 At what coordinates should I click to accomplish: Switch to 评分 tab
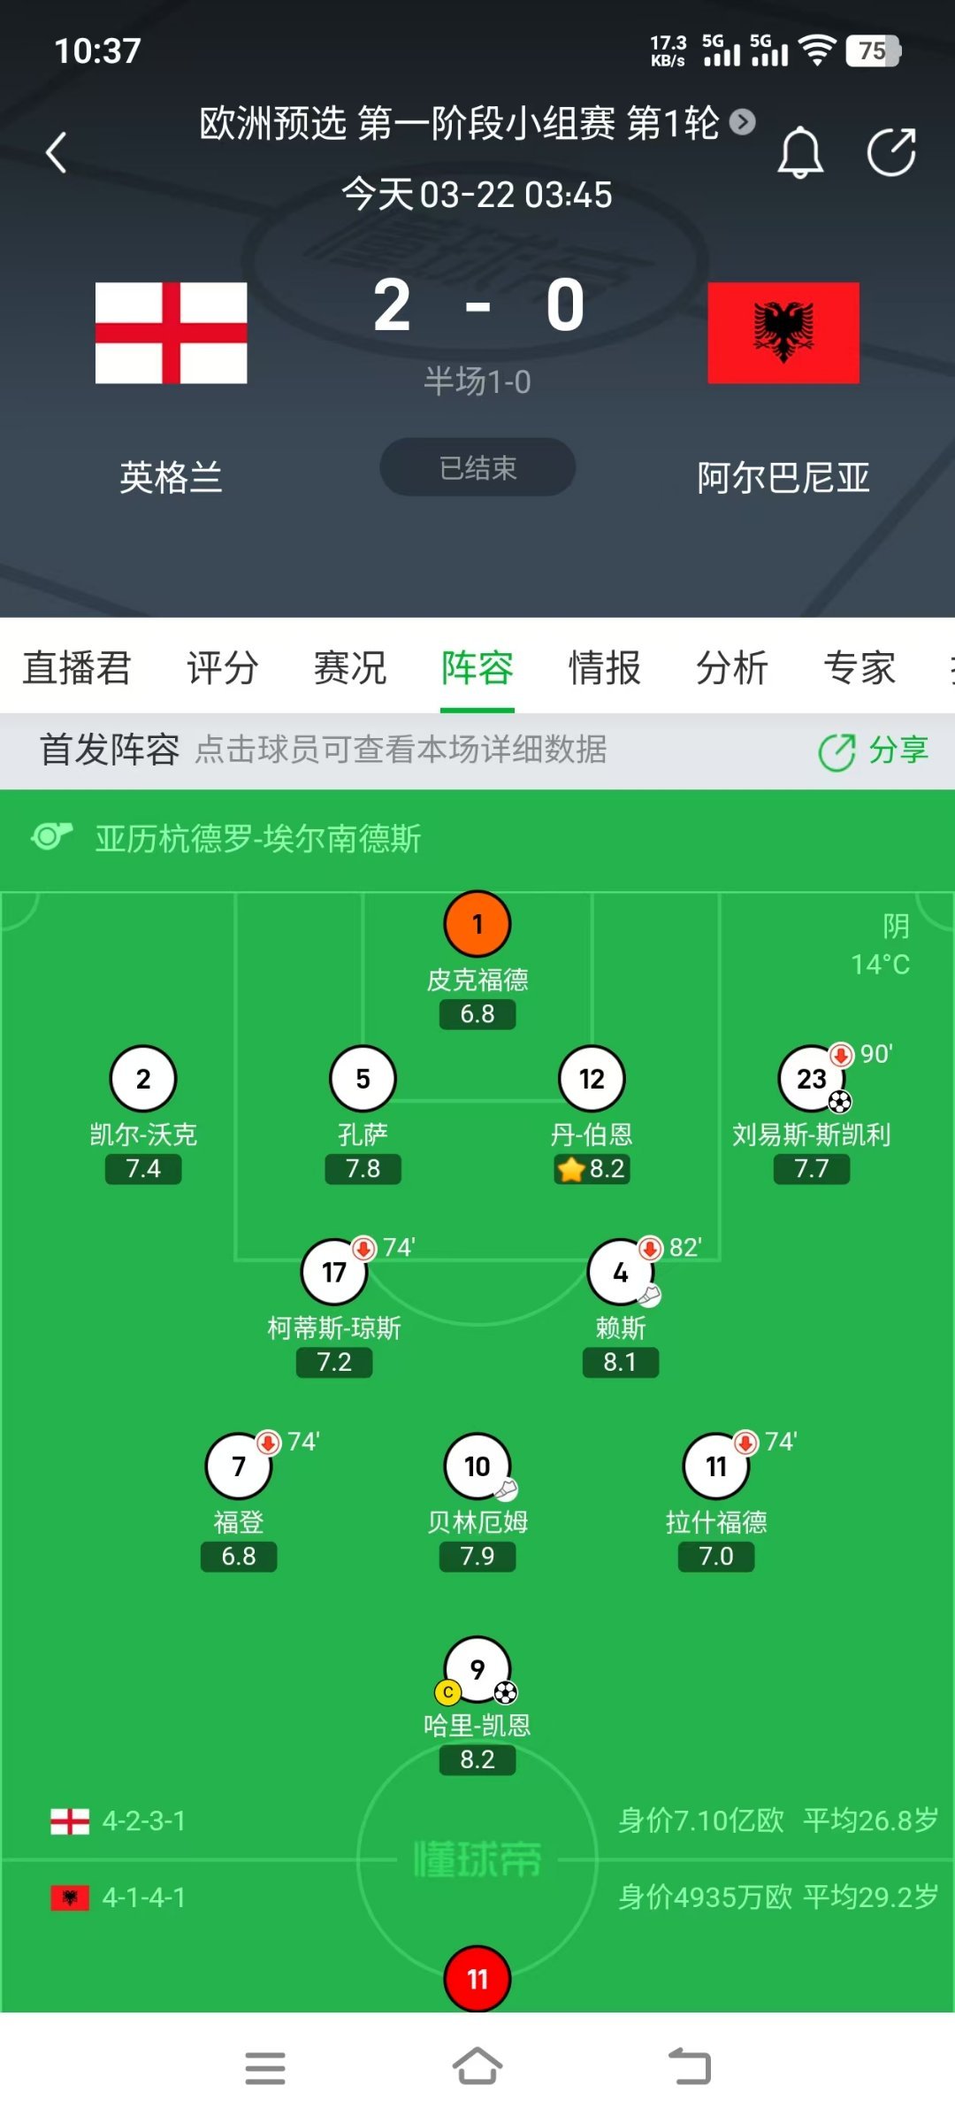[222, 667]
